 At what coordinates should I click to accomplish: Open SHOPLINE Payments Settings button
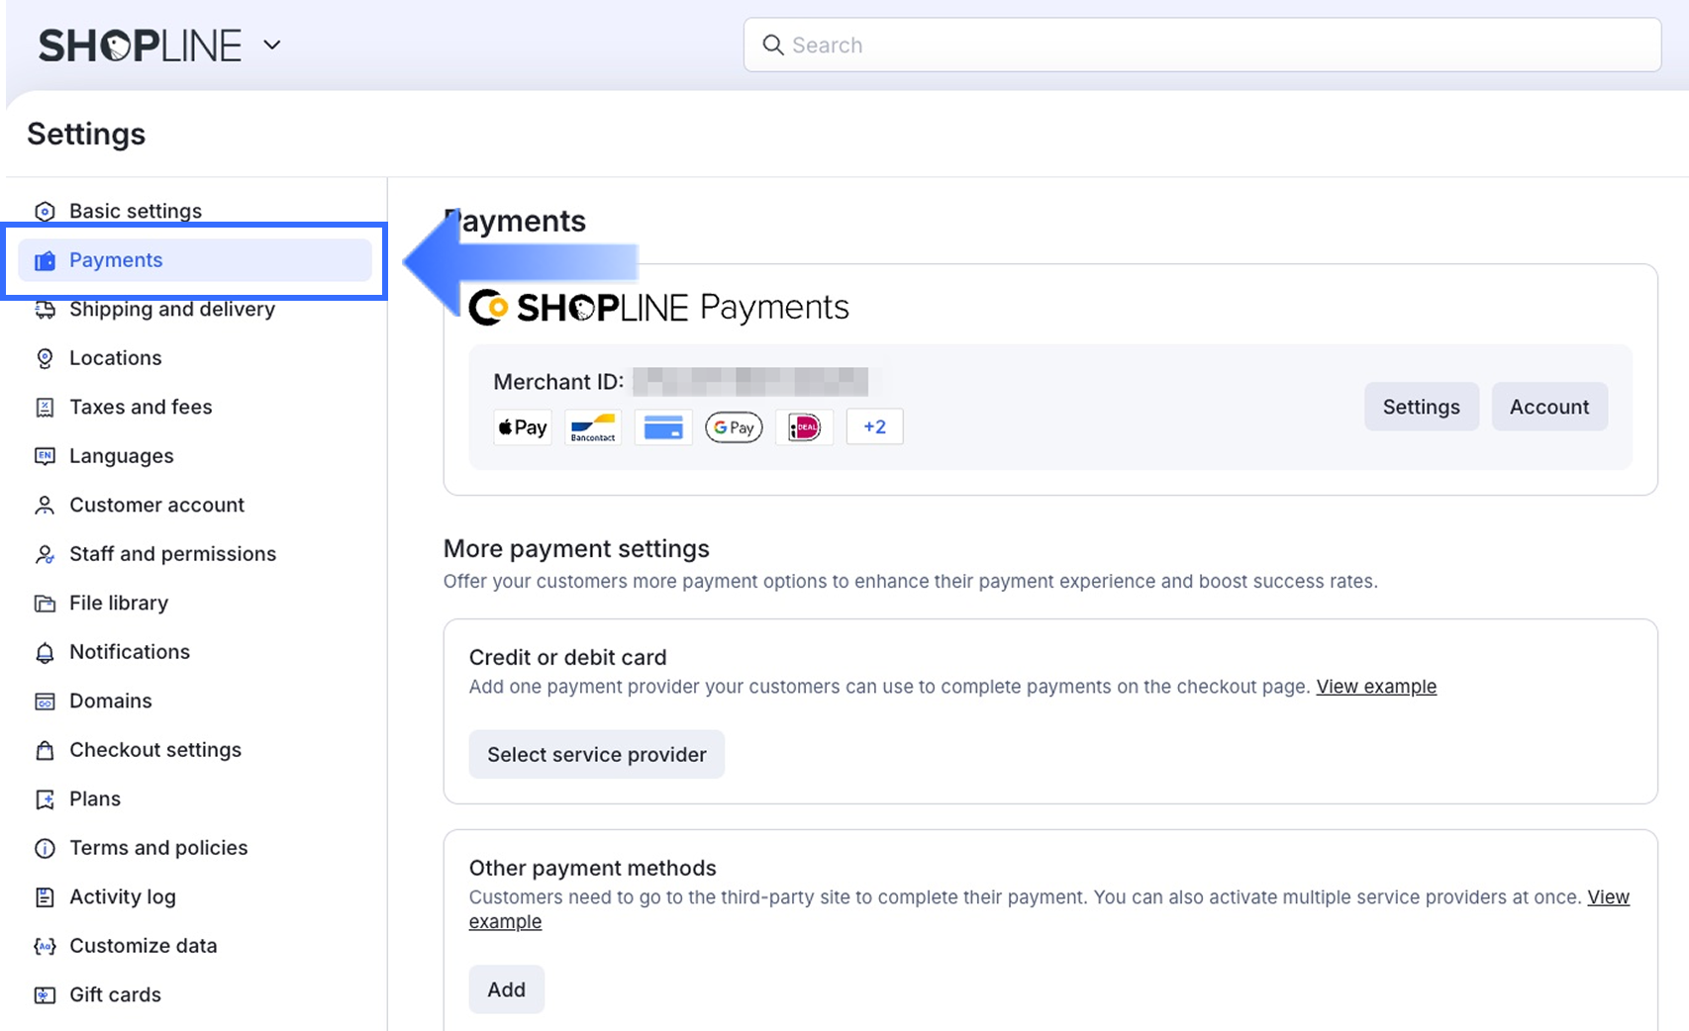(1421, 407)
